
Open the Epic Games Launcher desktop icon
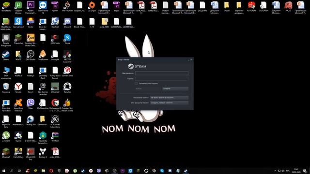(43, 89)
